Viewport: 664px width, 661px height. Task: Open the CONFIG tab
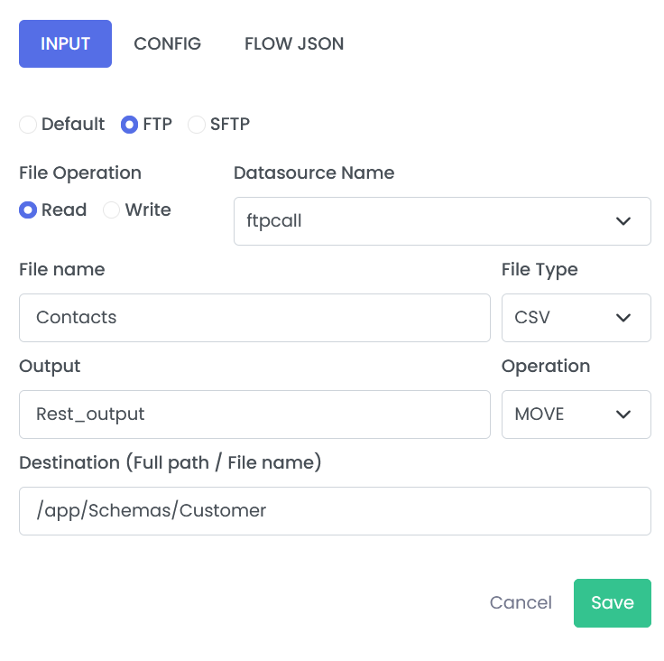(167, 43)
